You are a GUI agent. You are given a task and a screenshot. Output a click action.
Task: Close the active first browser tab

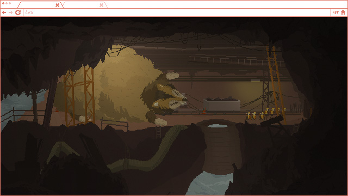point(57,5)
